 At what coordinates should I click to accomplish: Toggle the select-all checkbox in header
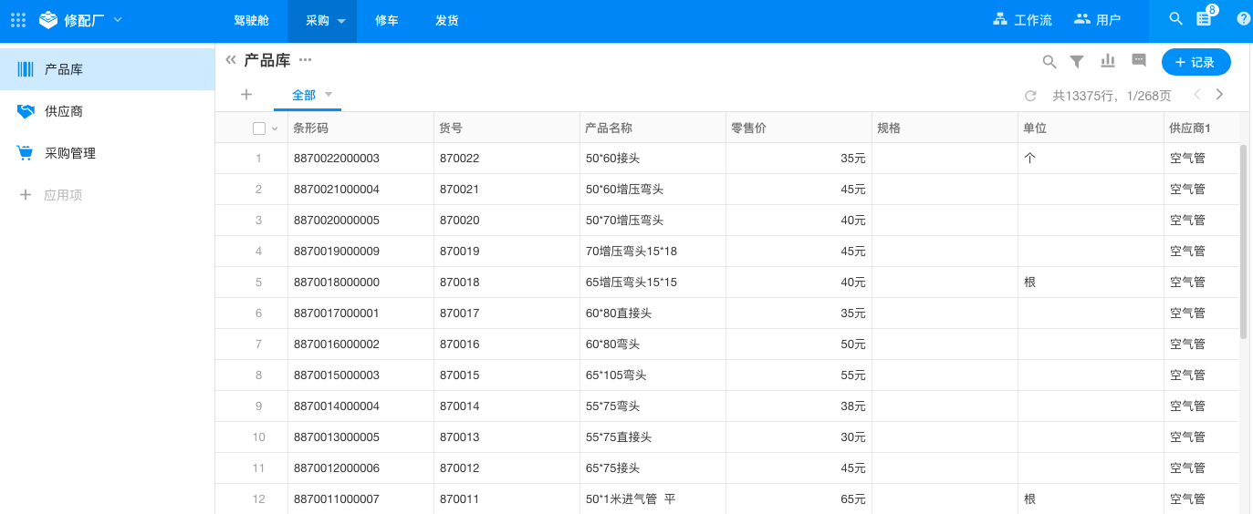tap(259, 128)
